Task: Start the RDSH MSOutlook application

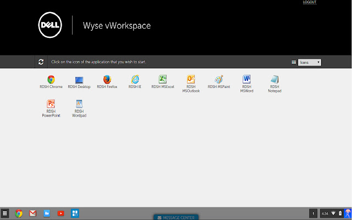Action: click(x=191, y=79)
